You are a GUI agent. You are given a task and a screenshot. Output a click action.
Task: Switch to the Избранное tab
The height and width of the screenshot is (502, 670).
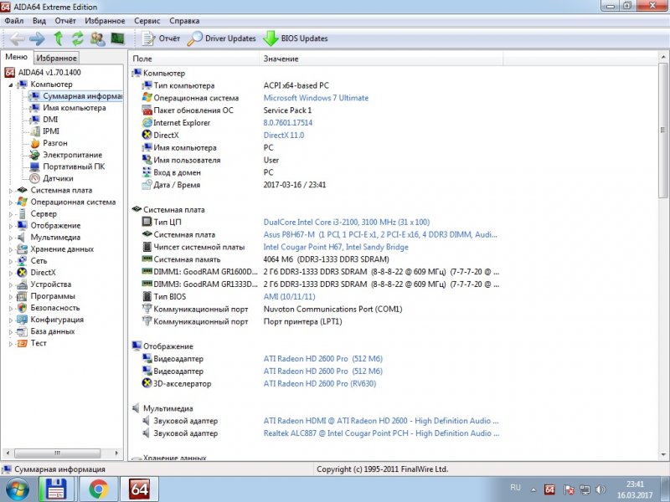pyautogui.click(x=56, y=58)
